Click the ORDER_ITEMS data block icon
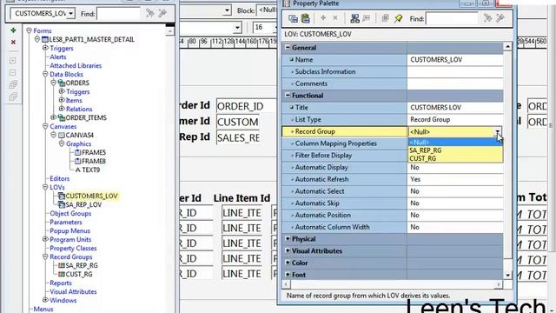Viewport: 556px width, 313px height. pos(62,117)
